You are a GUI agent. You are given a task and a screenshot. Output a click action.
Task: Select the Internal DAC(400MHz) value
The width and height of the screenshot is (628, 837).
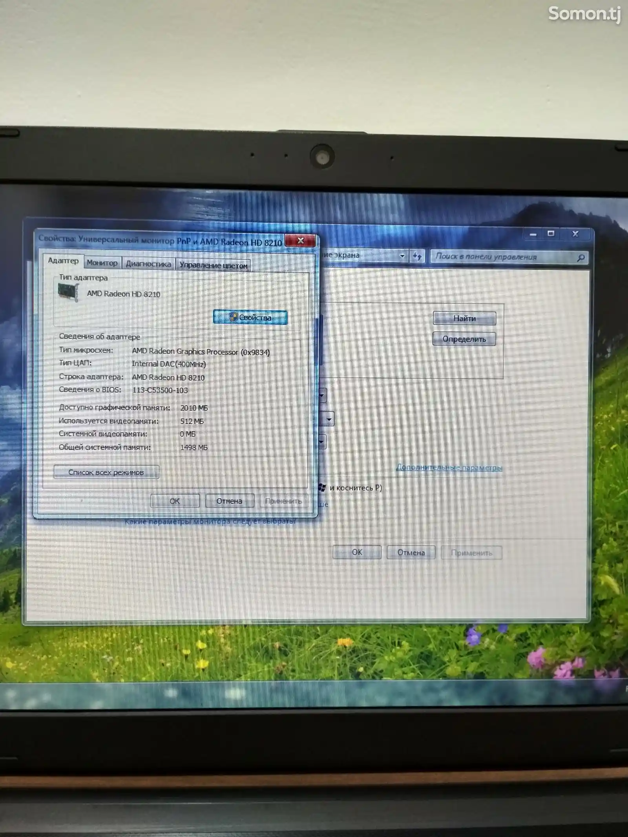point(169,364)
